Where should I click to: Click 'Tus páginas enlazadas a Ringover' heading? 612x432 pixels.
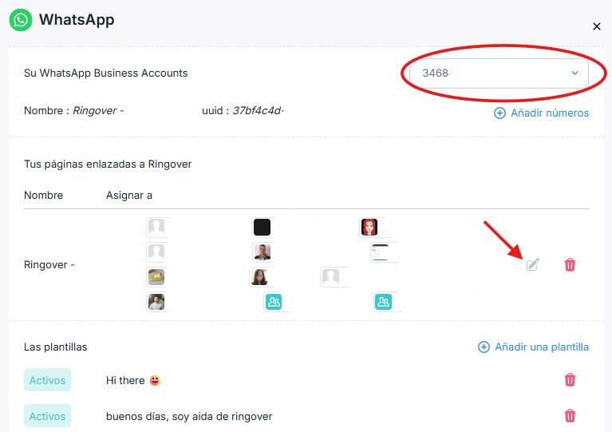(x=108, y=164)
